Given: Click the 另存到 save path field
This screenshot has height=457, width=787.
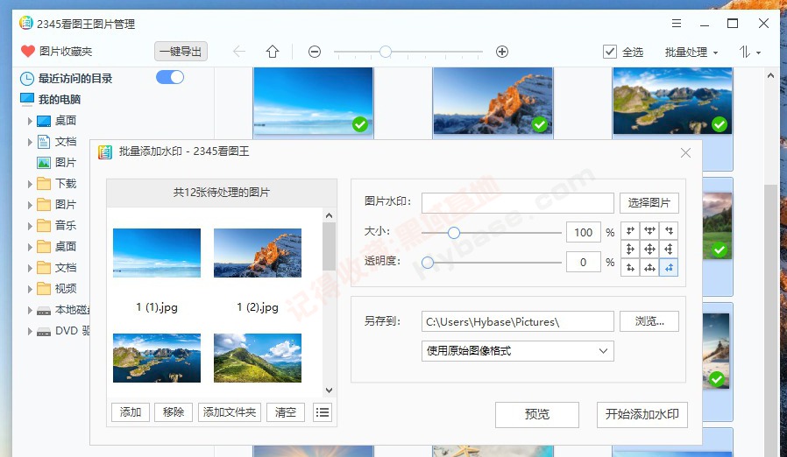Looking at the screenshot, I should click(x=517, y=321).
